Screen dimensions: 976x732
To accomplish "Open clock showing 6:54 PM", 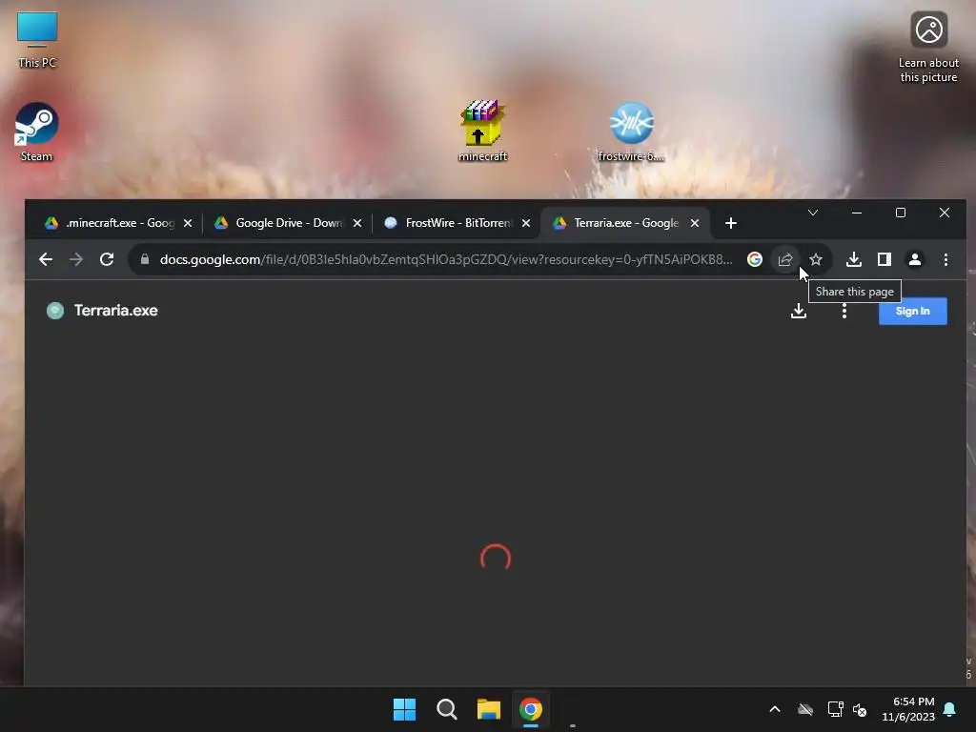I will tap(908, 709).
